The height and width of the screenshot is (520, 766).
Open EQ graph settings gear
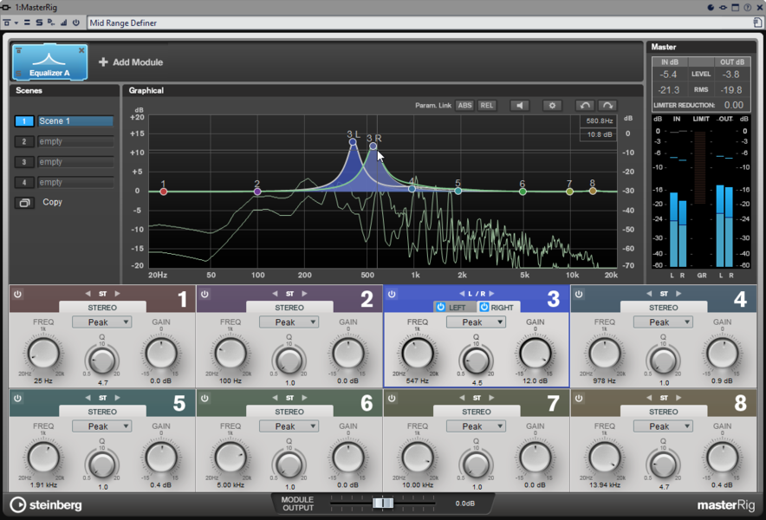[552, 106]
